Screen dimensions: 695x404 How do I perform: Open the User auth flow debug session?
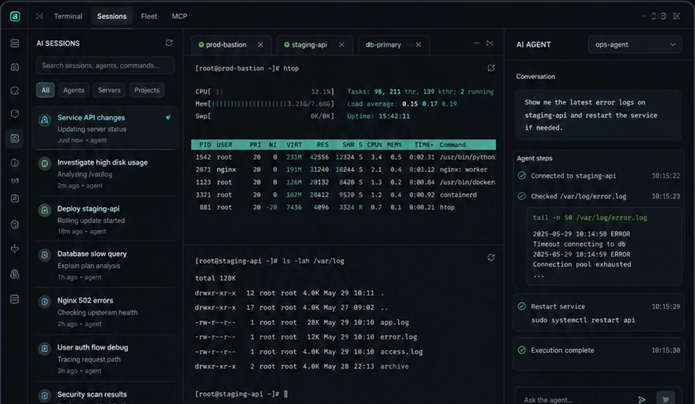[x=105, y=359]
